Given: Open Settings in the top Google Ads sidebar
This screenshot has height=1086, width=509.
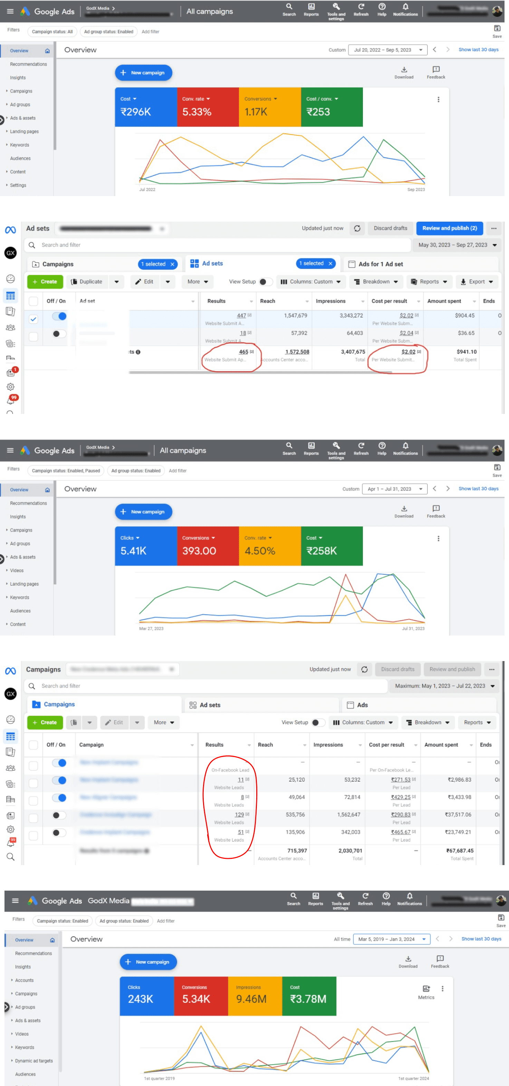Looking at the screenshot, I should [x=18, y=185].
